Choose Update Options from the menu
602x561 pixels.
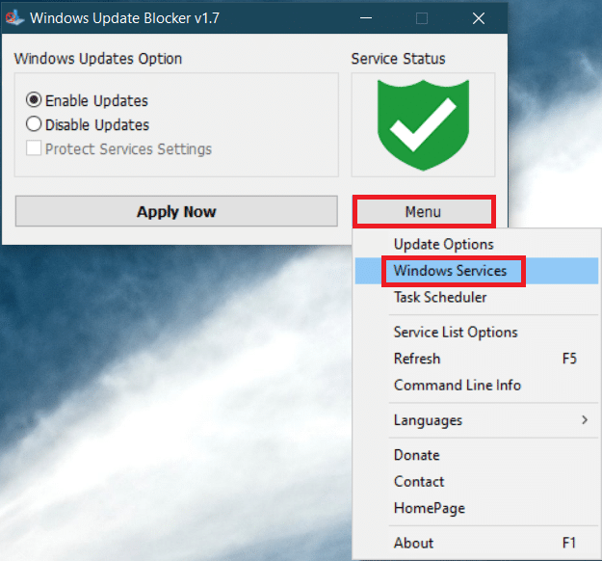point(477,245)
